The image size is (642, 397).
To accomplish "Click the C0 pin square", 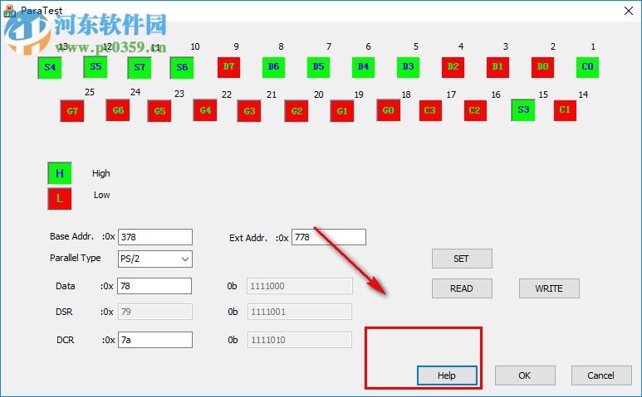I will tap(587, 66).
